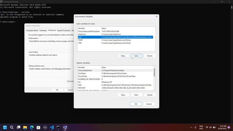Select the PATHEXT system variable row

tap(115, 88)
